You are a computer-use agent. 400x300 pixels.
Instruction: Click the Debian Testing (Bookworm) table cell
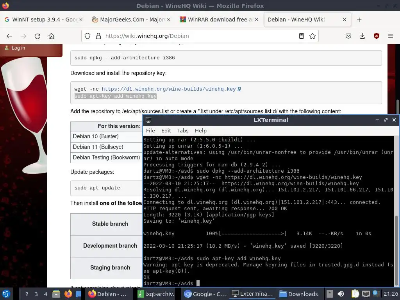(106, 158)
